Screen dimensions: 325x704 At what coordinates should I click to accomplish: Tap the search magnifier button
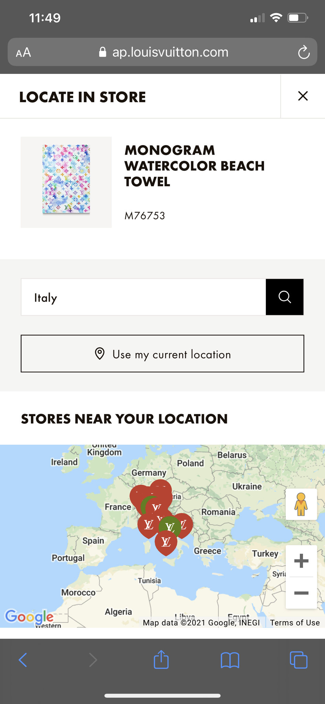click(284, 297)
